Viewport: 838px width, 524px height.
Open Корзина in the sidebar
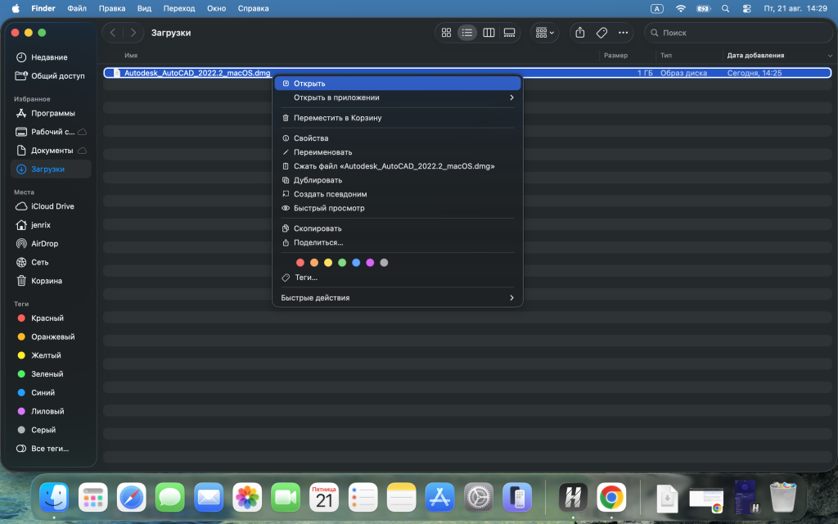pyautogui.click(x=51, y=281)
